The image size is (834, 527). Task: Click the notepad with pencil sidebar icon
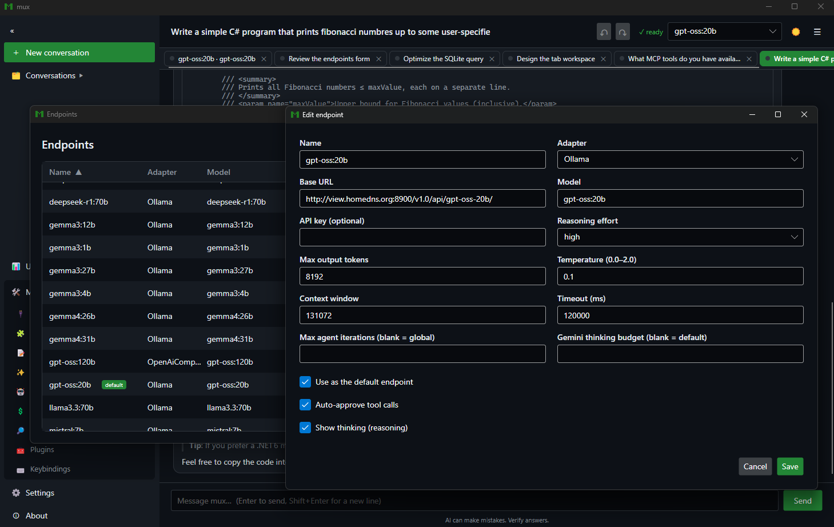(x=21, y=353)
